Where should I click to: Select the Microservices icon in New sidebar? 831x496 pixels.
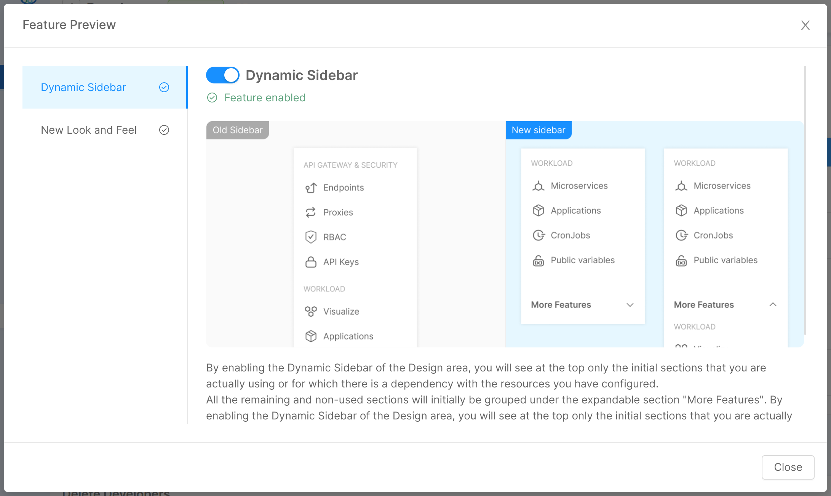point(538,186)
